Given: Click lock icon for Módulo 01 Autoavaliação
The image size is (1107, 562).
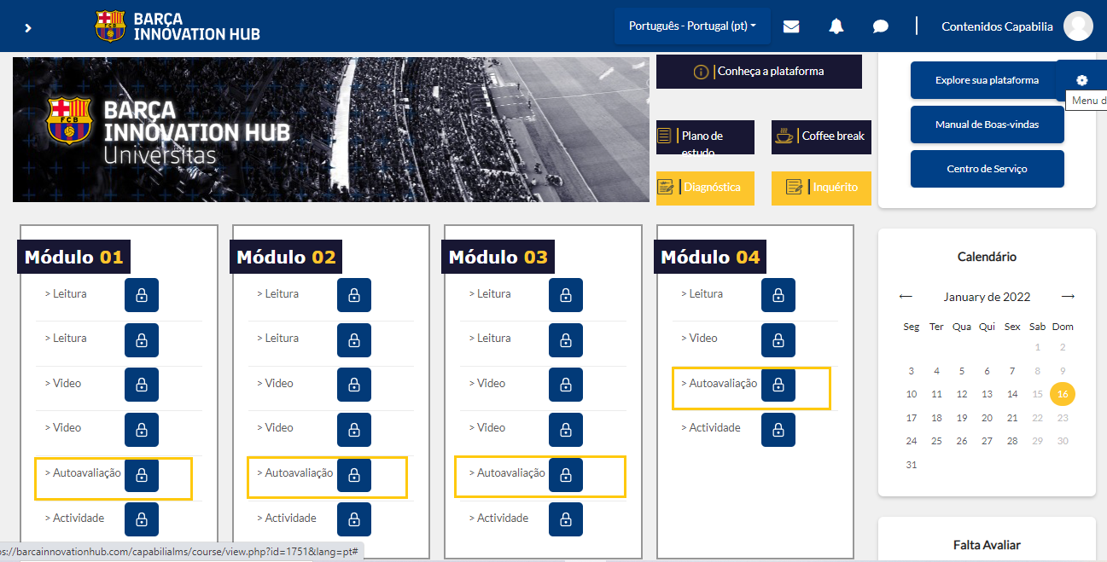Looking at the screenshot, I should tap(142, 476).
